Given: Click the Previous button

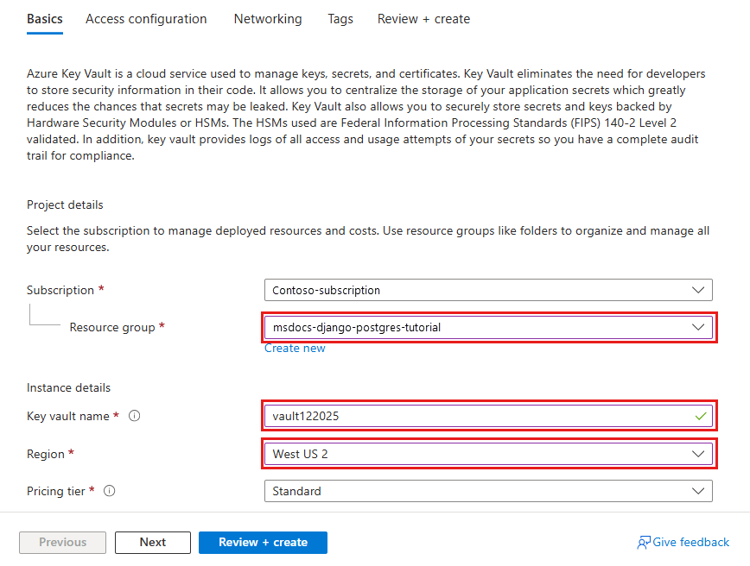Looking at the screenshot, I should (x=63, y=542).
